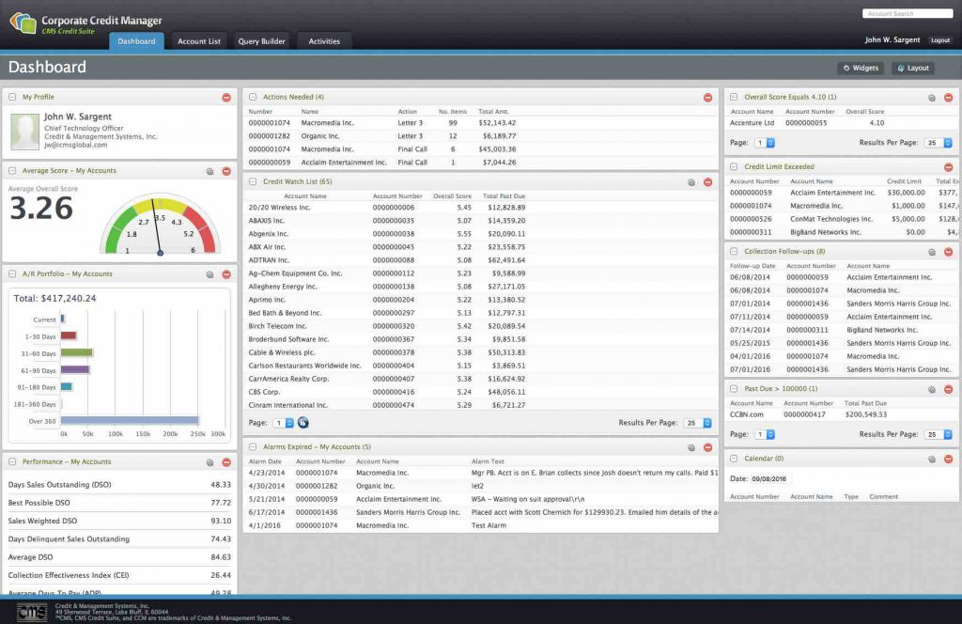Remove the Alarms Expired widget
Viewport: 962px width, 624px height.
pyautogui.click(x=708, y=447)
